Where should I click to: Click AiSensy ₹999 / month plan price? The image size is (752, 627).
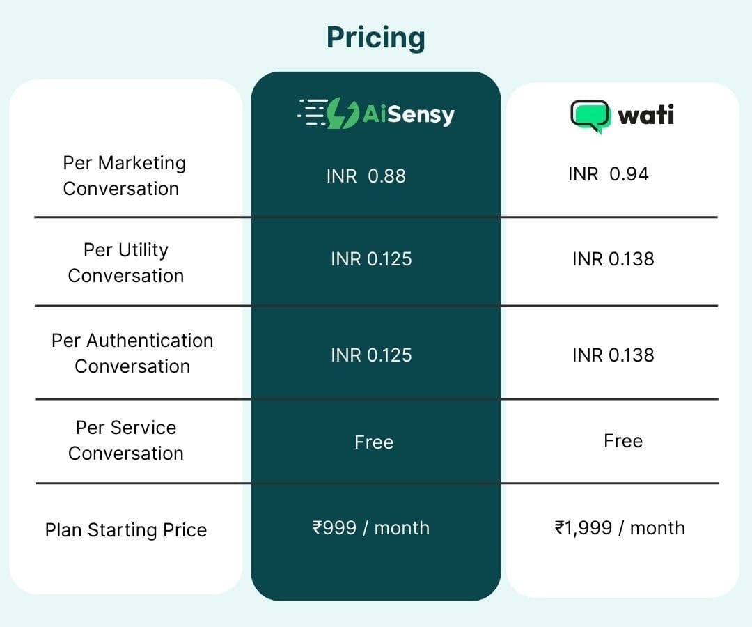point(370,527)
